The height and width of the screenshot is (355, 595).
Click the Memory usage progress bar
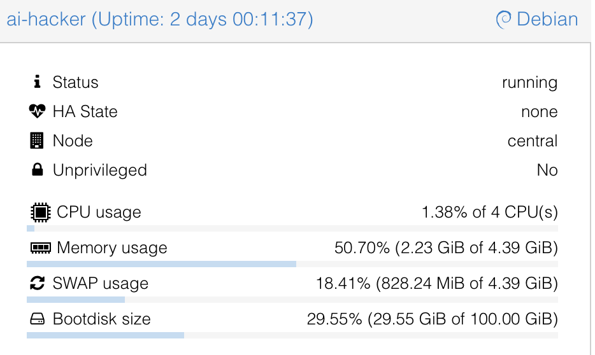[x=292, y=263]
